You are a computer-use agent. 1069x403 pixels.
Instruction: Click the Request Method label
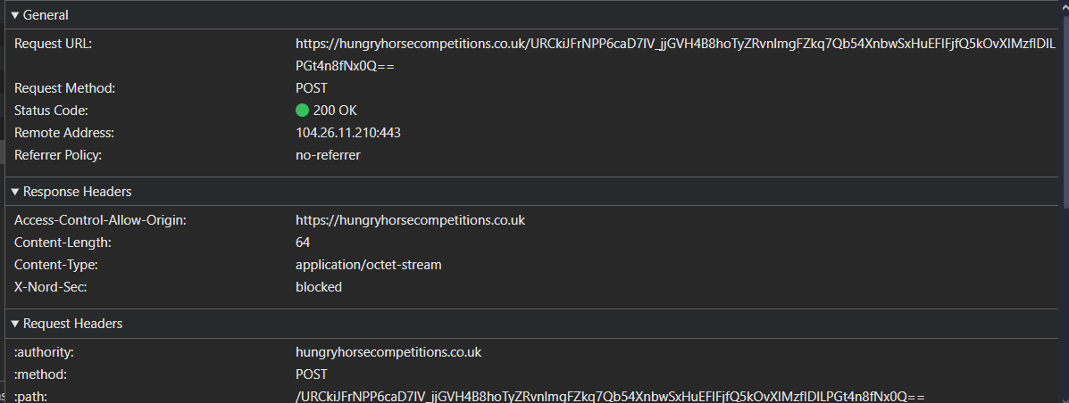pos(65,88)
